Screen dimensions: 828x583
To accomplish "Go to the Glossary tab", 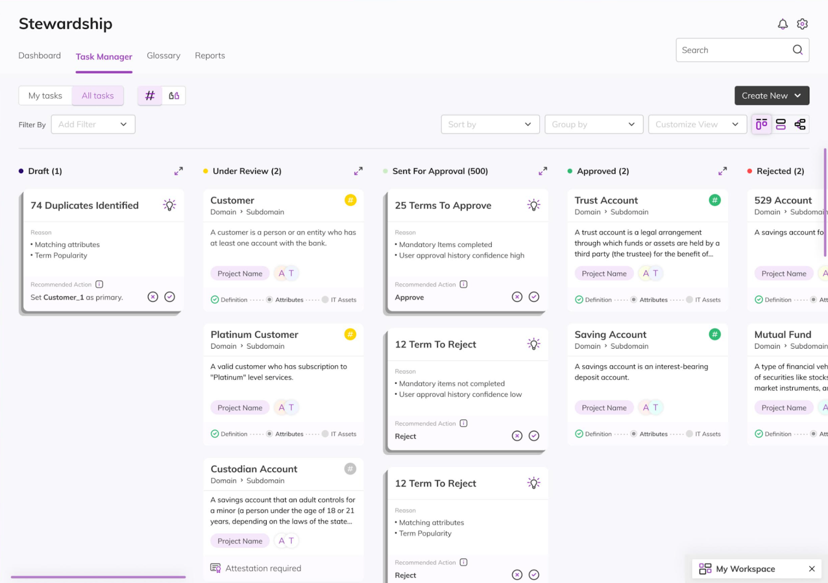I will click(x=164, y=55).
